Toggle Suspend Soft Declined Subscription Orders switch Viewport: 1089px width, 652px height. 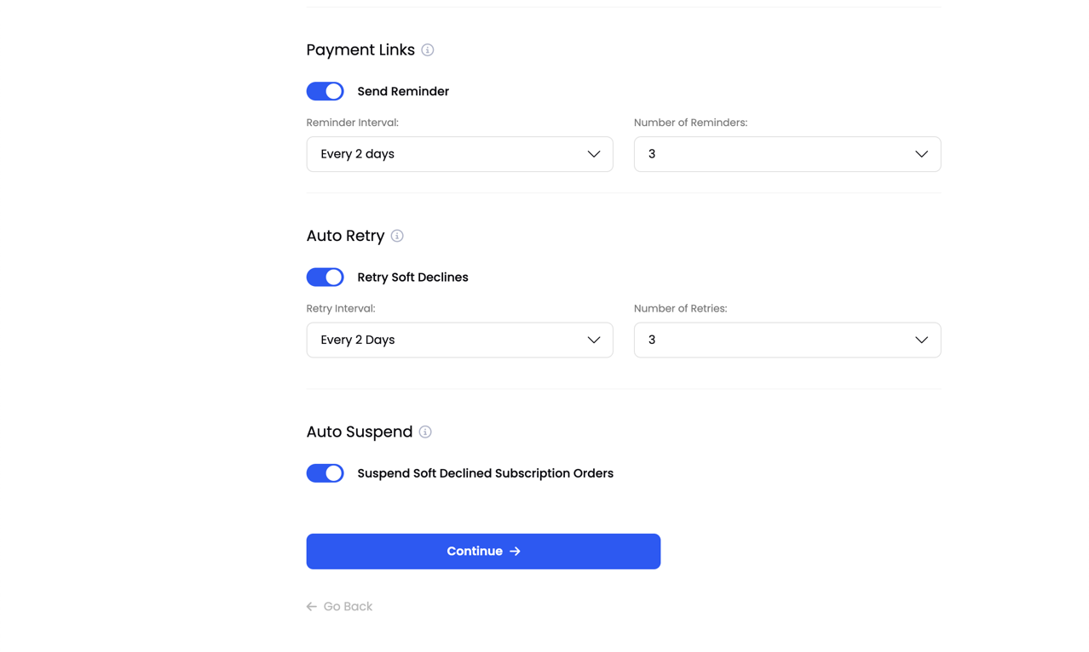click(x=326, y=473)
